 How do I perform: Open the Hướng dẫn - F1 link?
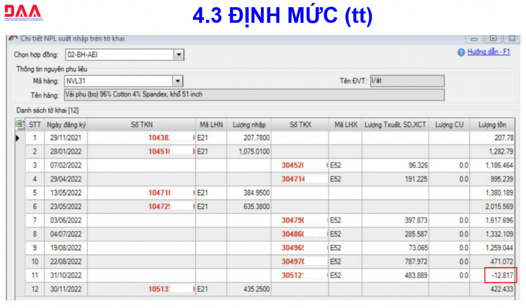489,52
